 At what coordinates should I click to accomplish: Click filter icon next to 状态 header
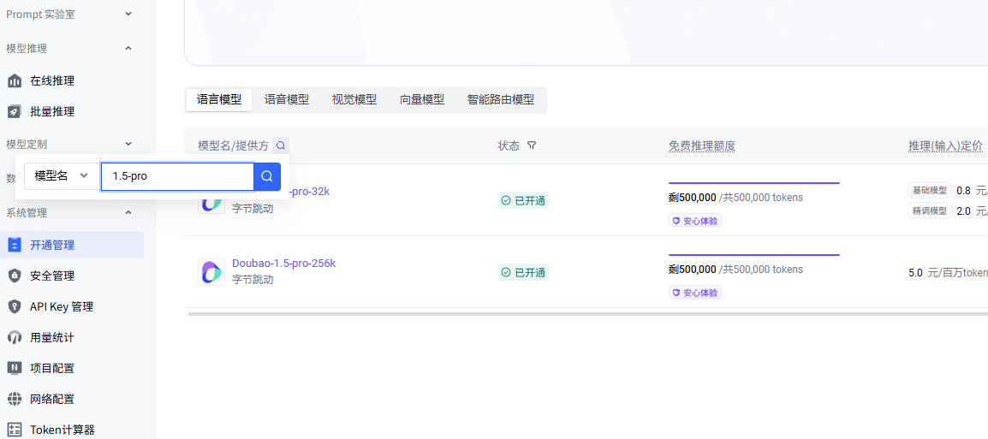531,145
